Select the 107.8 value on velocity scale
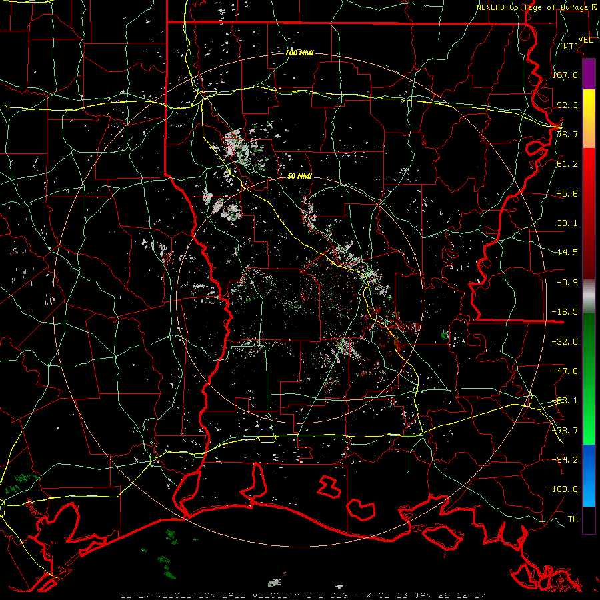This screenshot has height=600, width=600. coord(565,75)
